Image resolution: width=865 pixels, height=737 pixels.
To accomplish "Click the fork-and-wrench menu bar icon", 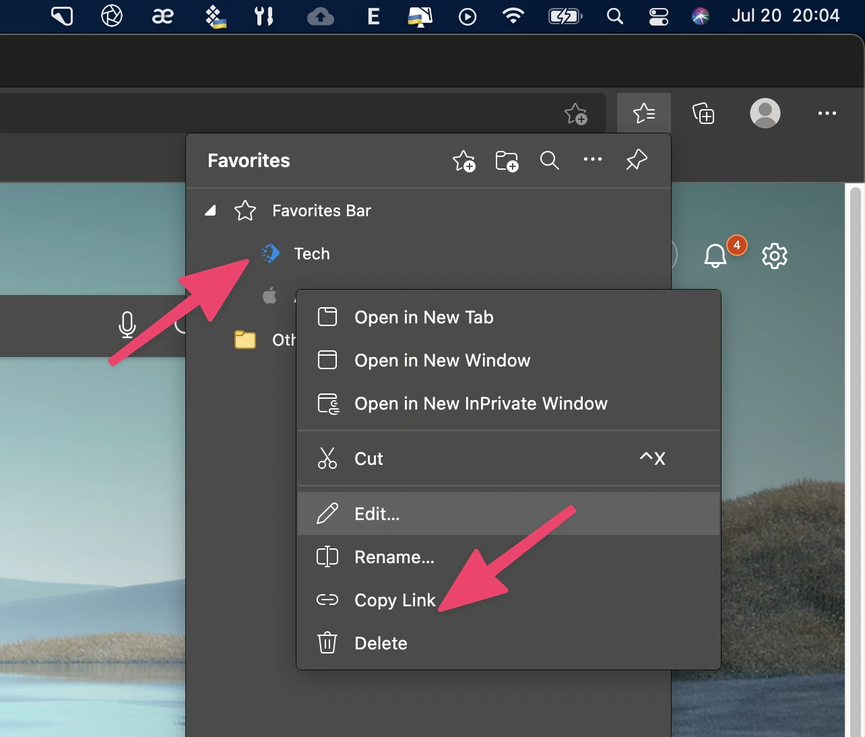I will [264, 15].
